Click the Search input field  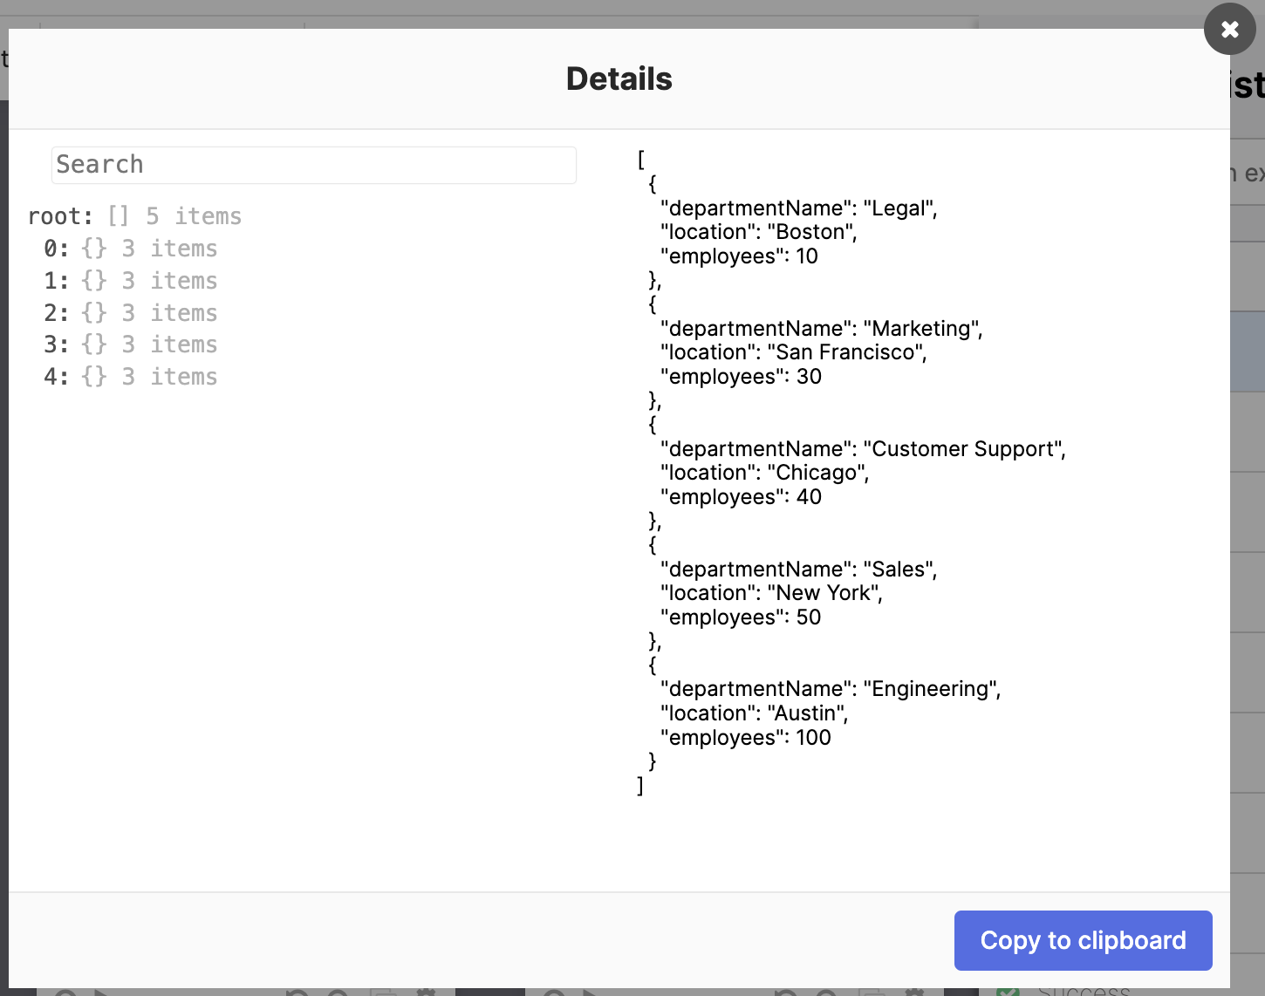coord(313,165)
